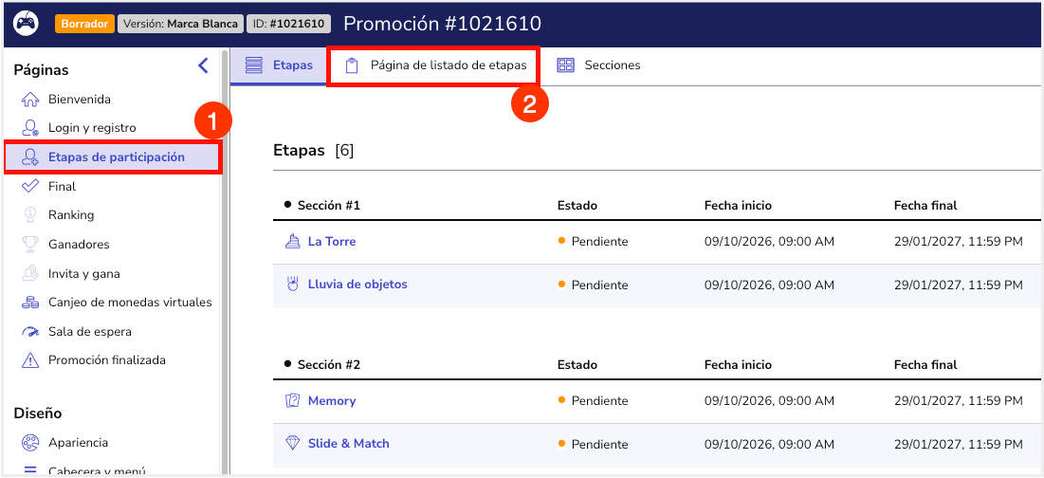Open Sala de espera page
This screenshot has width=1044, height=478.
(x=90, y=332)
